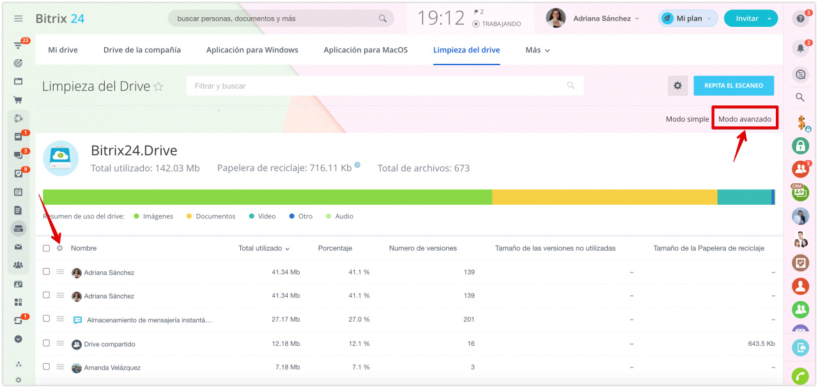Viewport: 818px width, 388px height.
Task: Open the mail envelope icon in left sidebar
Action: point(19,247)
